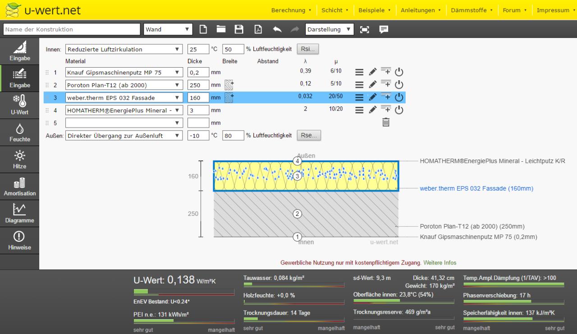Open the Feuchte sidebar tab
The width and height of the screenshot is (577, 334).
19,133
